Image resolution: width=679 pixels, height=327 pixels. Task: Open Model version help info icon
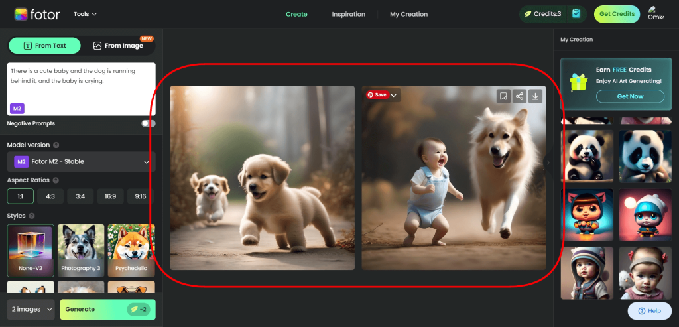(x=56, y=145)
